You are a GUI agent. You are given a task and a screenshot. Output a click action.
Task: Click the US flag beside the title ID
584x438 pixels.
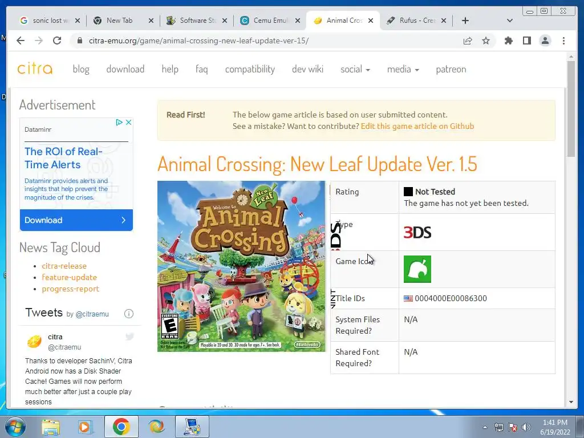(408, 298)
